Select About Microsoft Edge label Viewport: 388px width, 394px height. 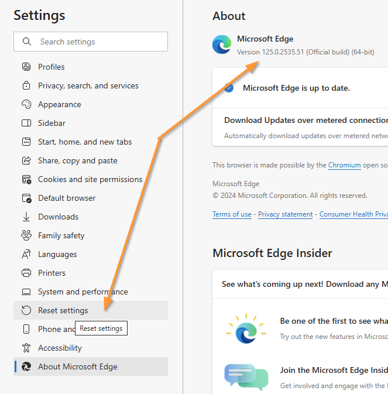(x=78, y=366)
